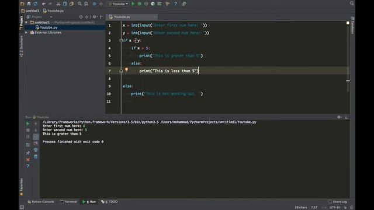Run Youtube with the green play icon
374x210 pixels.
(x=133, y=3)
